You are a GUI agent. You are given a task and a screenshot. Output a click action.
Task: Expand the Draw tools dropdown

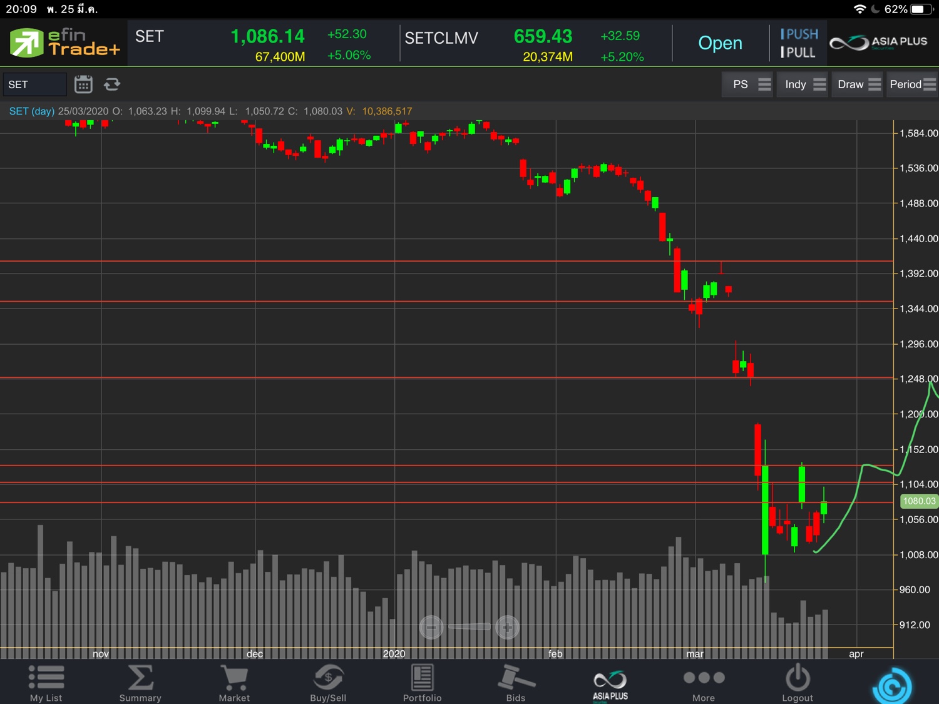click(858, 84)
